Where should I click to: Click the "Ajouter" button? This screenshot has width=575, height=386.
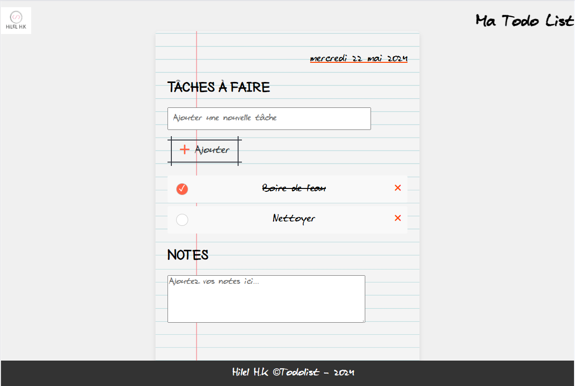point(205,150)
